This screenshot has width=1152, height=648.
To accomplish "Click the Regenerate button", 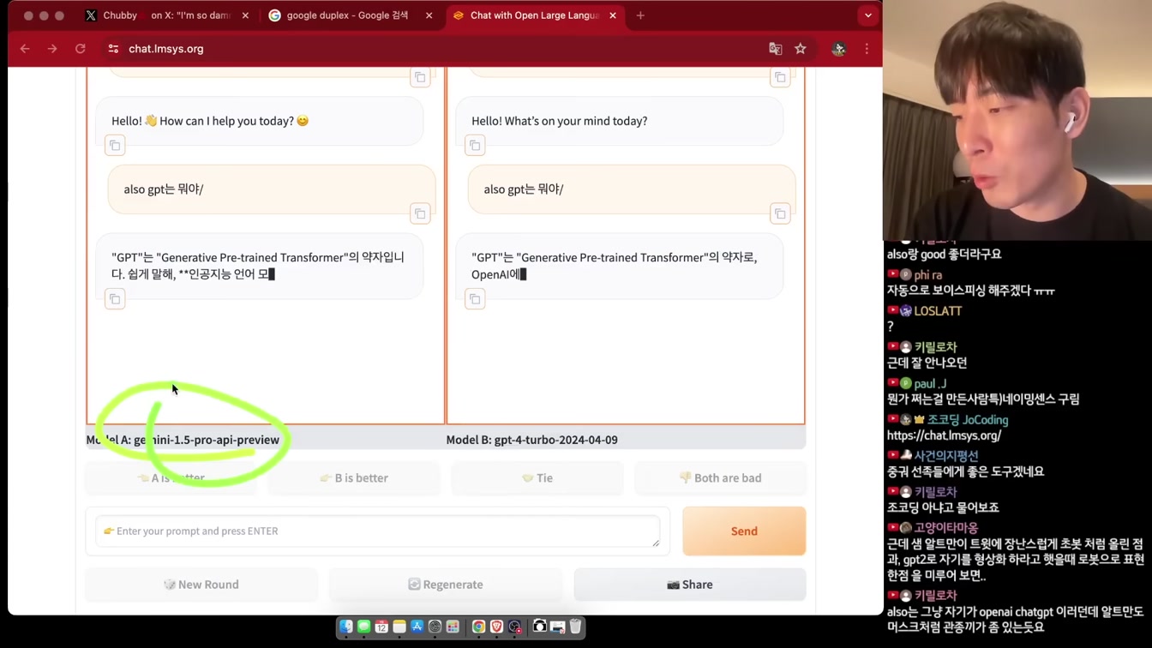I will (x=446, y=585).
